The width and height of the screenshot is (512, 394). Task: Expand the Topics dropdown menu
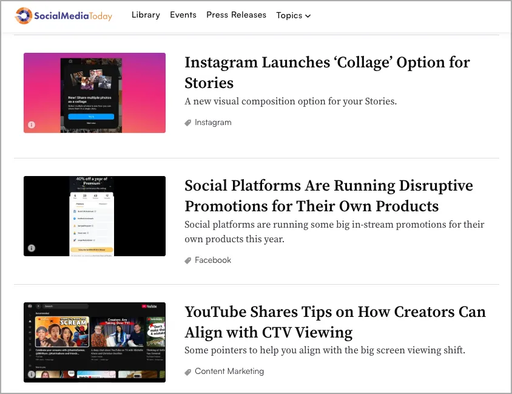(293, 16)
